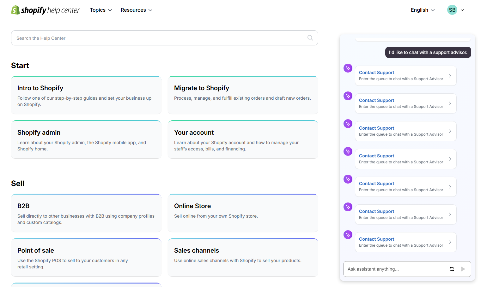Select the B2B help card
The height and width of the screenshot is (287, 493).
tap(86, 213)
